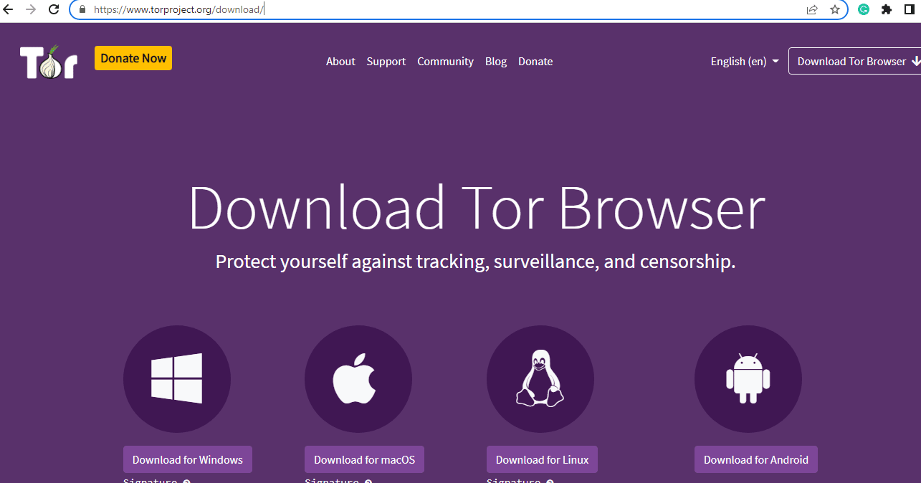921x483 pixels.
Task: Bookmark this page with the star icon
Action: pos(835,9)
